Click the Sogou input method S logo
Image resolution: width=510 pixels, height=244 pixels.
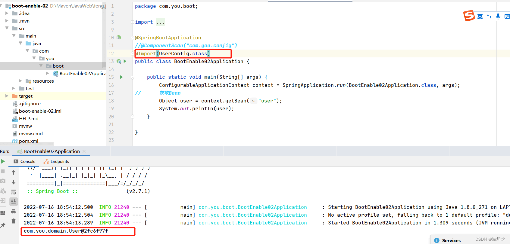pyautogui.click(x=469, y=15)
